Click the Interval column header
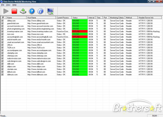This screenshot has width=163, height=117. click(92, 17)
